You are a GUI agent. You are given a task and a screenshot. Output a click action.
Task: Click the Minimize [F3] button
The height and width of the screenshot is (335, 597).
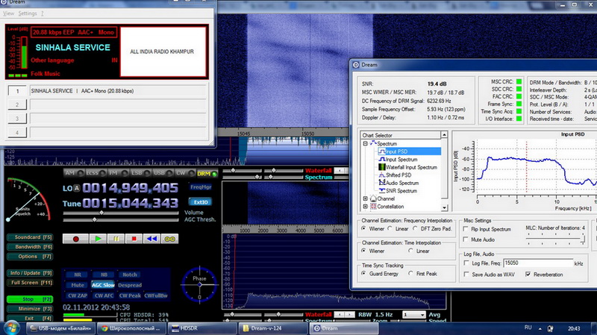coord(30,309)
